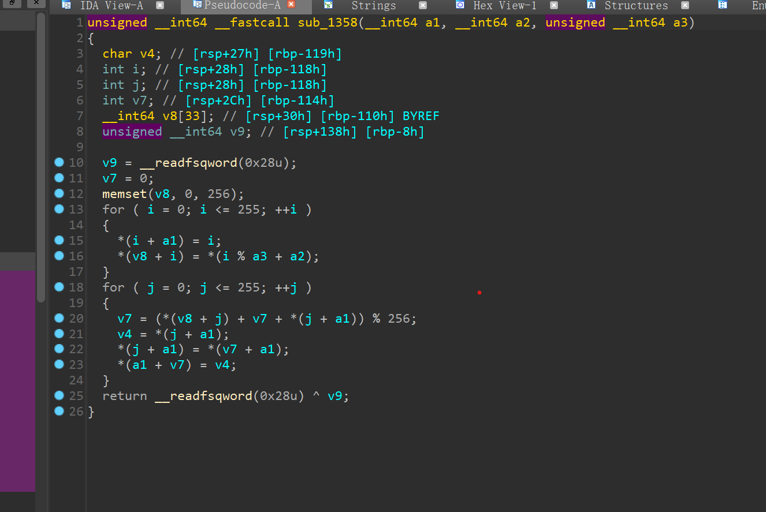Toggle breakpoint dot on line 10
Image resolution: width=766 pixels, height=512 pixels.
(x=59, y=162)
